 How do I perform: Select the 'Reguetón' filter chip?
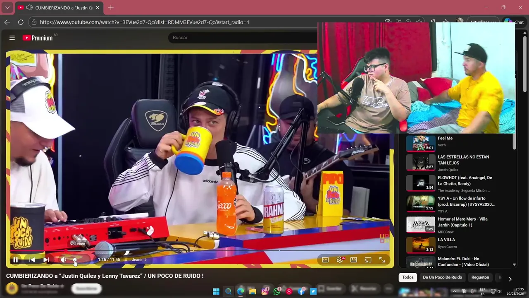pyautogui.click(x=480, y=277)
